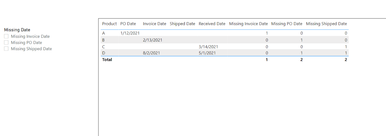The width and height of the screenshot is (386, 136).
Task: Click the Invoice Date column header
Action: click(155, 24)
